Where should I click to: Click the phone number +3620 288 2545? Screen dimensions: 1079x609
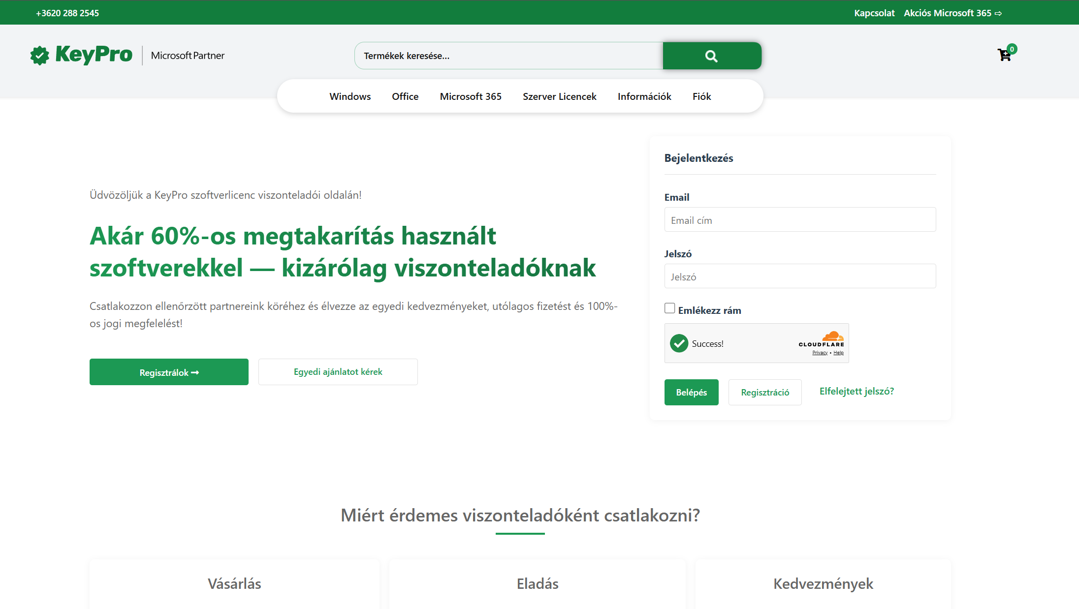point(67,13)
